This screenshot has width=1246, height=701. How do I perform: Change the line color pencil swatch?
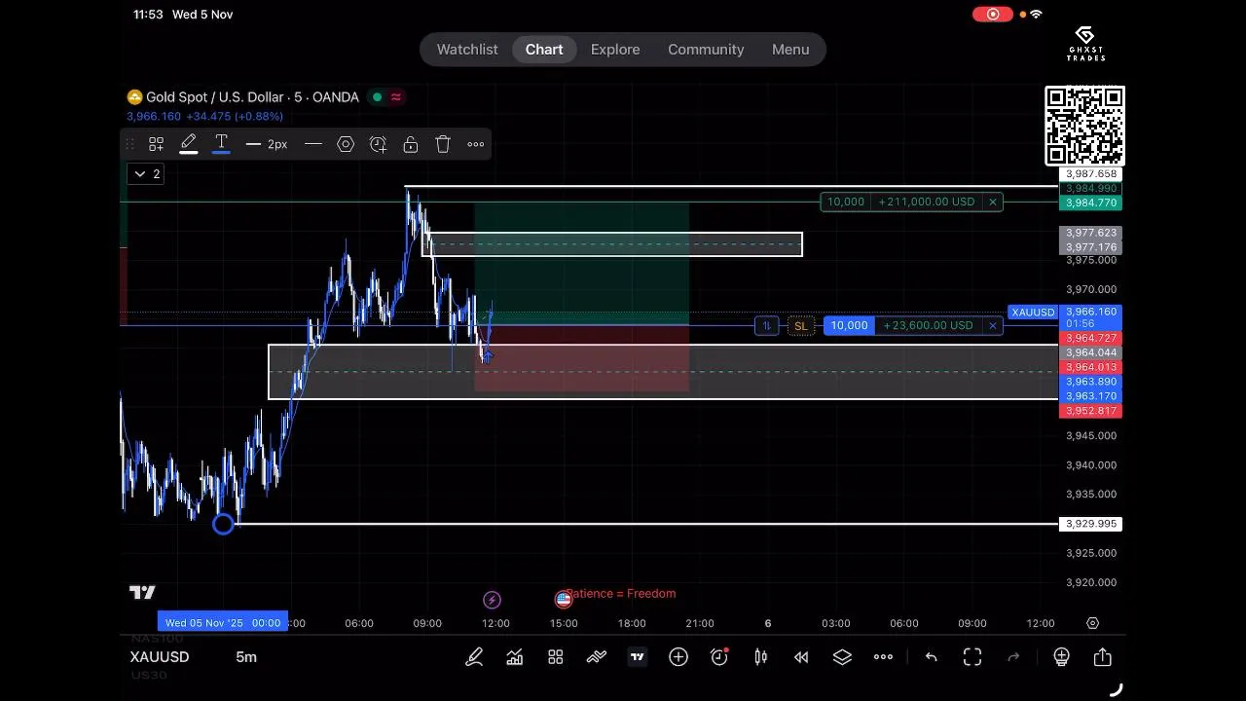point(189,144)
